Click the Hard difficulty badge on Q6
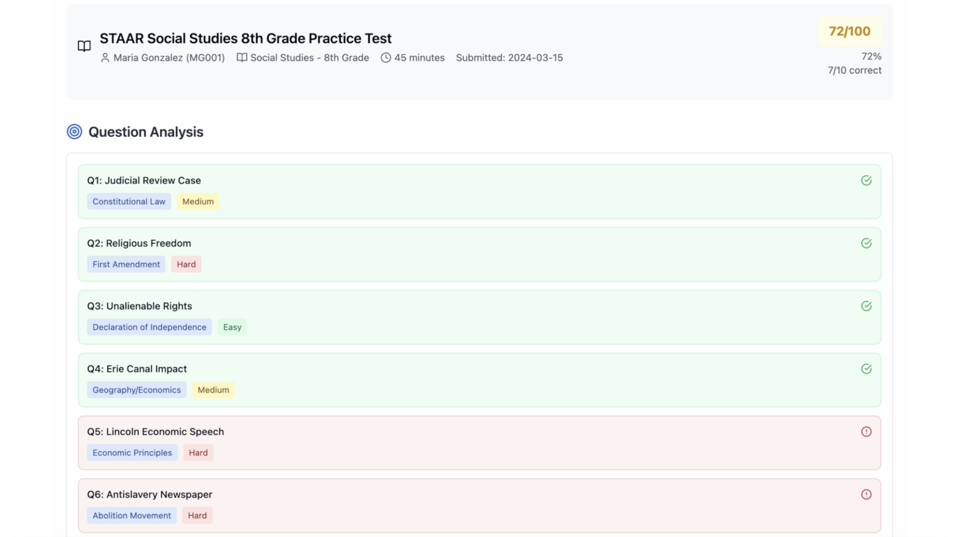Image resolution: width=953 pixels, height=537 pixels. (197, 516)
